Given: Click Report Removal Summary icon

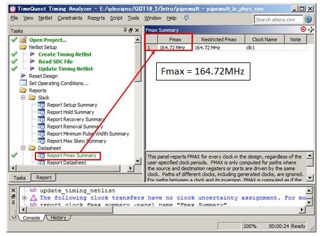Looking at the screenshot, I should (41, 127).
